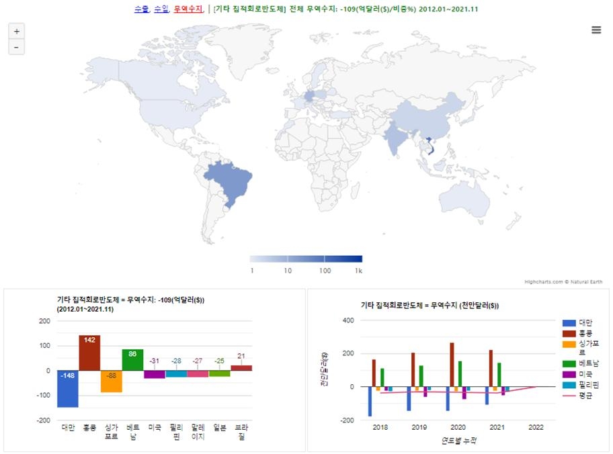Click the blue 대만 -148 bar

pos(68,389)
